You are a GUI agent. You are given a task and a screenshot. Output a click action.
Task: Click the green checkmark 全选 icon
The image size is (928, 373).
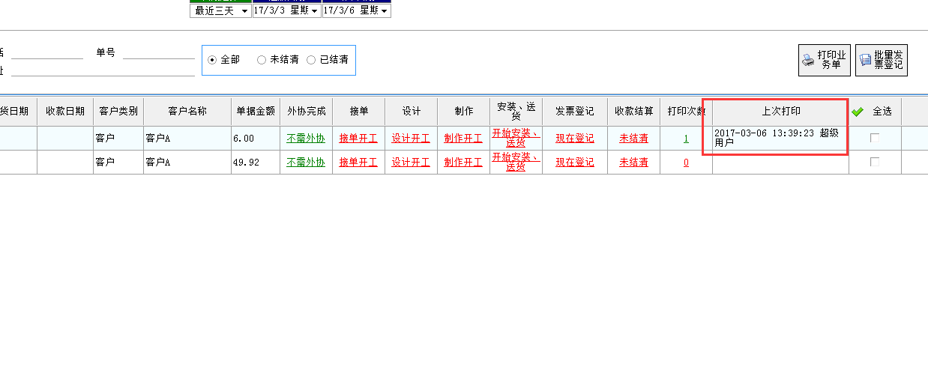pos(858,112)
